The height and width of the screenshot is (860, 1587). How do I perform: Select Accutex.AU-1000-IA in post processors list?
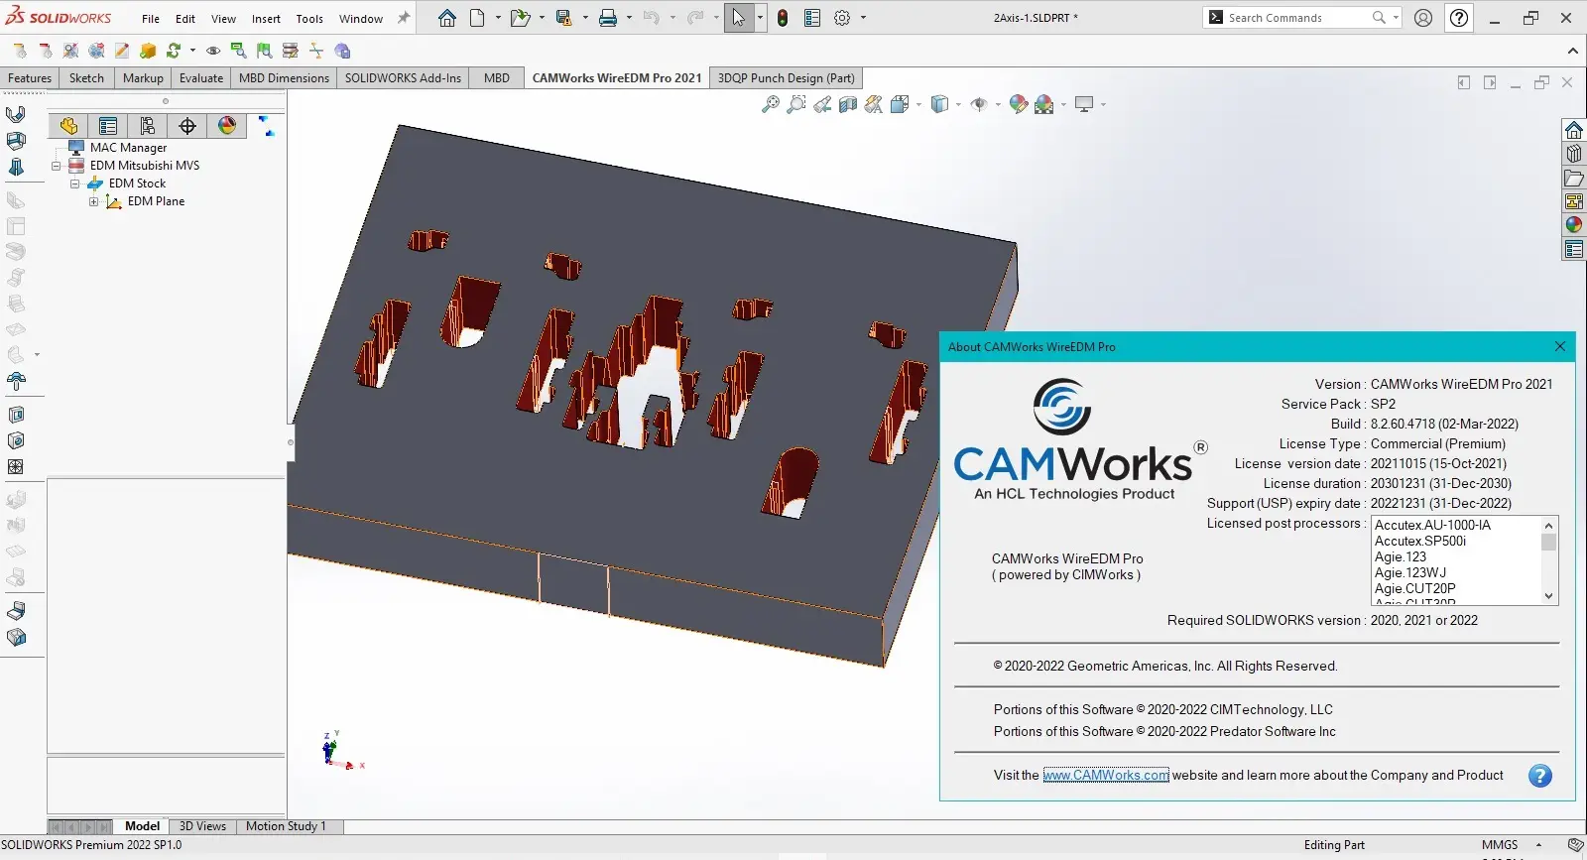tap(1432, 525)
